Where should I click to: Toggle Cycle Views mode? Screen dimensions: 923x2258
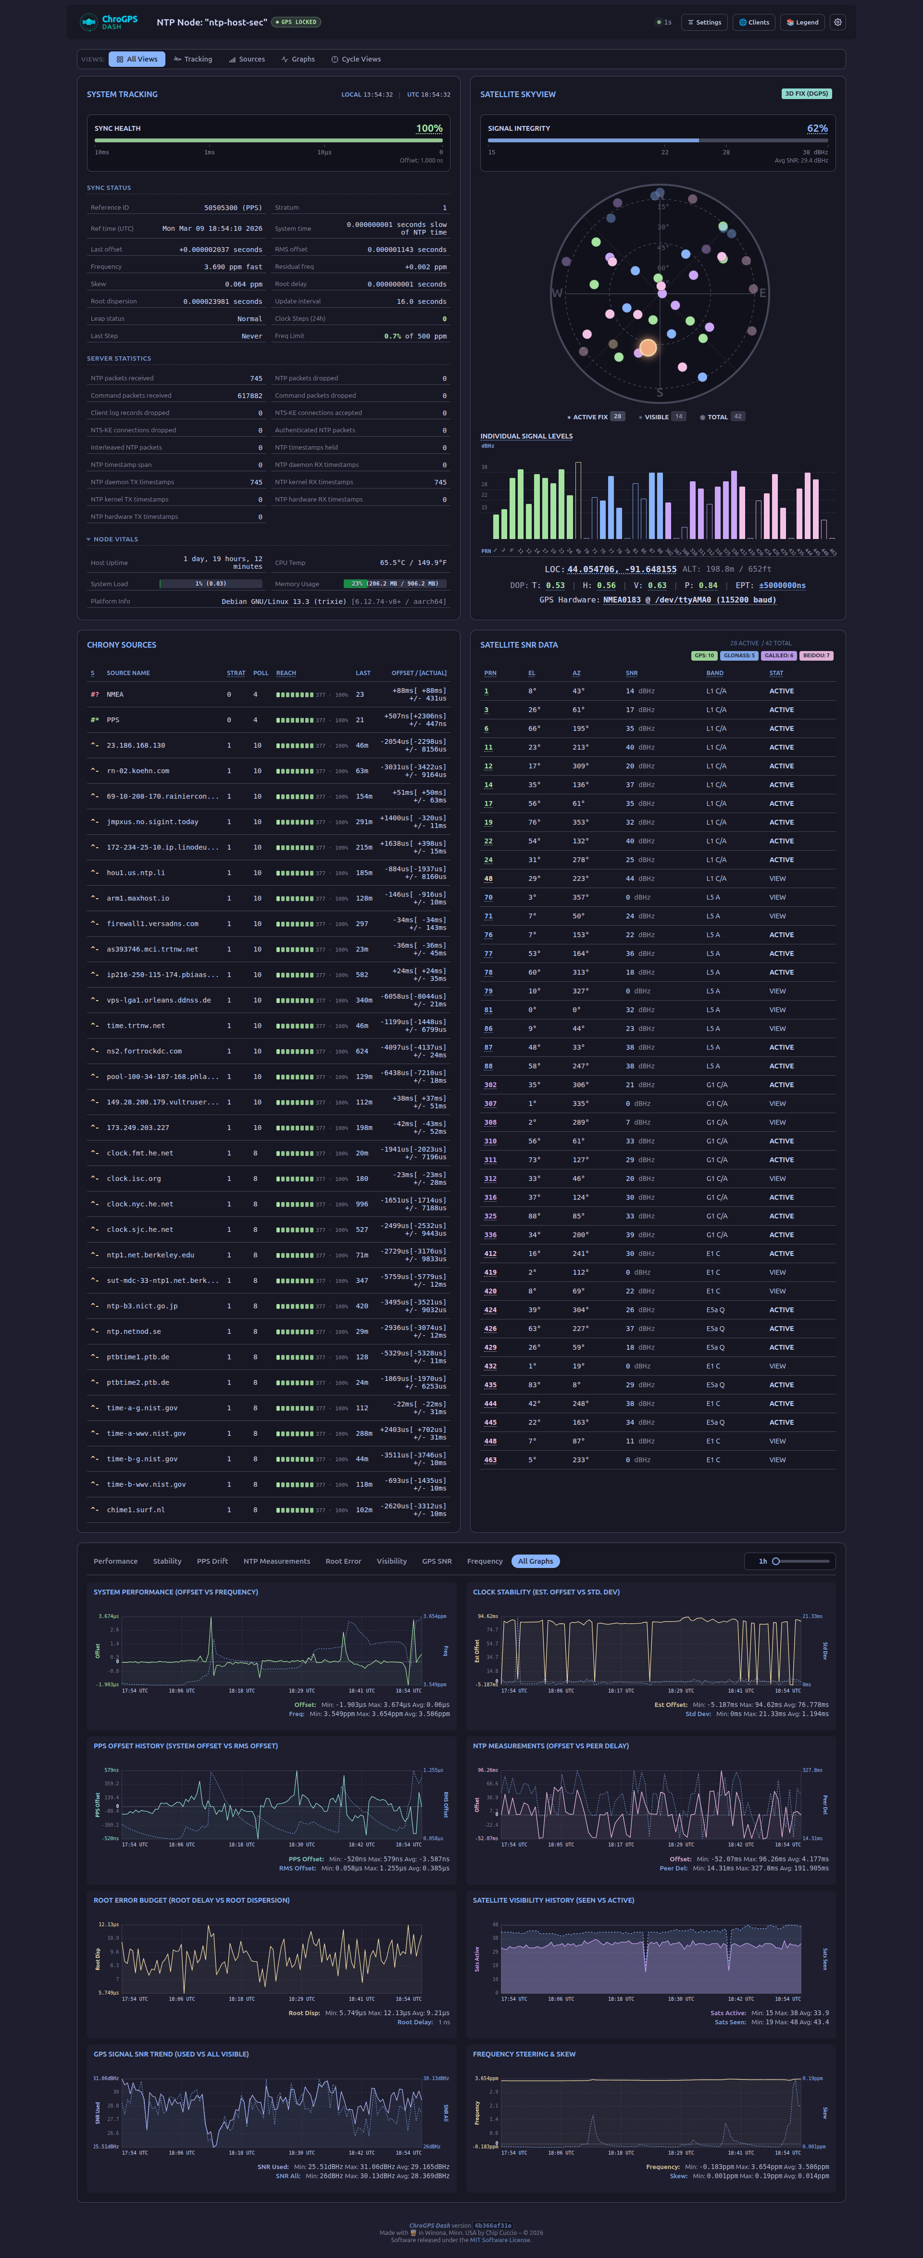356,60
